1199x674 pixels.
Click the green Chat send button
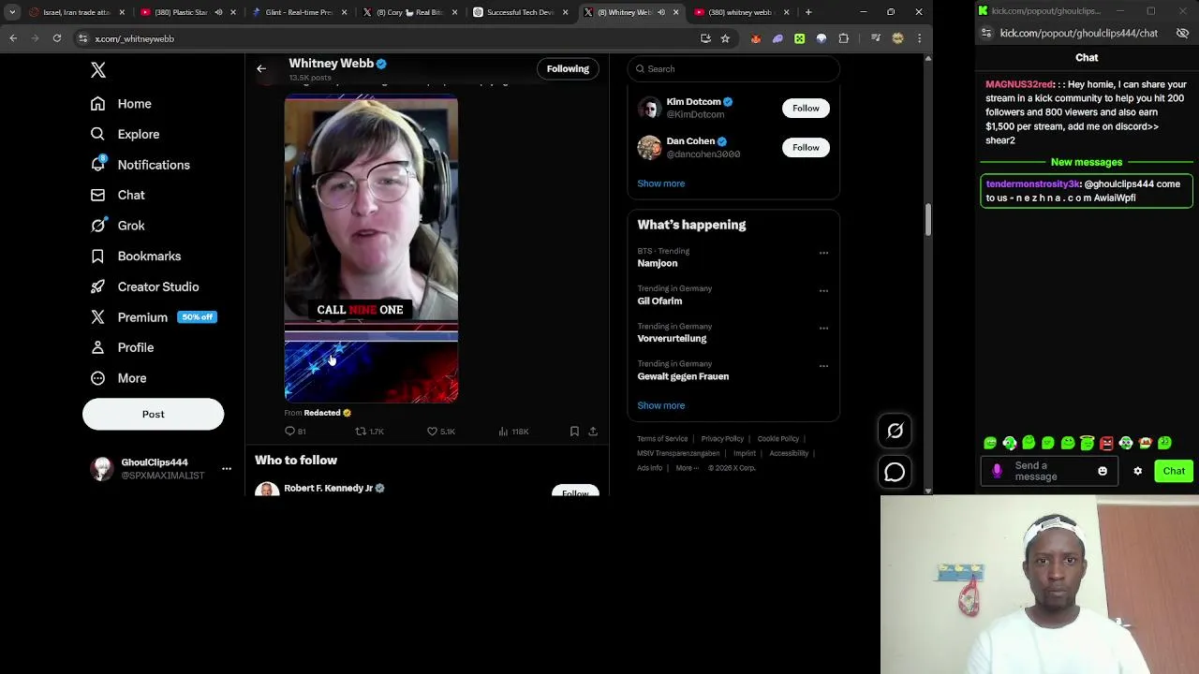[x=1174, y=471]
